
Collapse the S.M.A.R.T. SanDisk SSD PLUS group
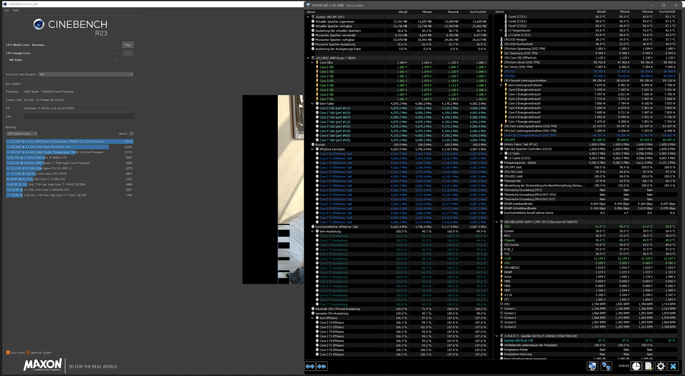497,336
